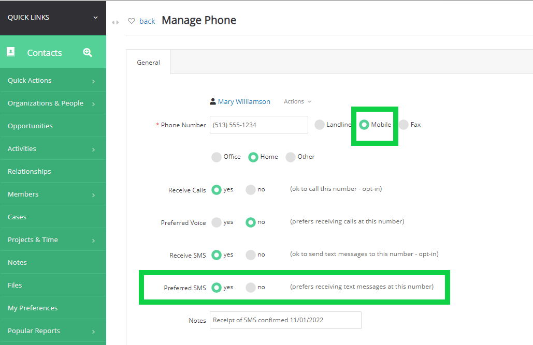Set Preferred SMS to yes

[x=217, y=287]
